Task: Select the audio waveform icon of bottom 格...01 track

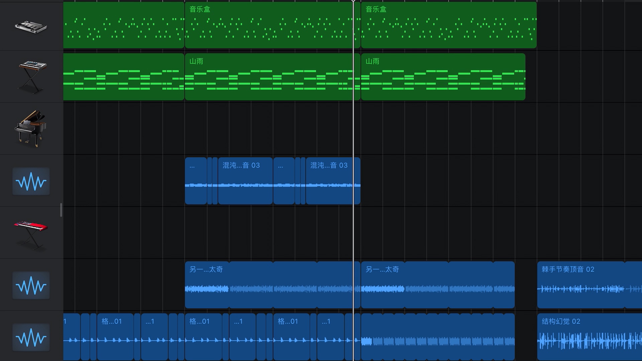Action: pos(31,337)
